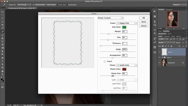Viewport: 188px width, 106px height.
Task: Select the Dodge tool
Action: tap(2, 54)
